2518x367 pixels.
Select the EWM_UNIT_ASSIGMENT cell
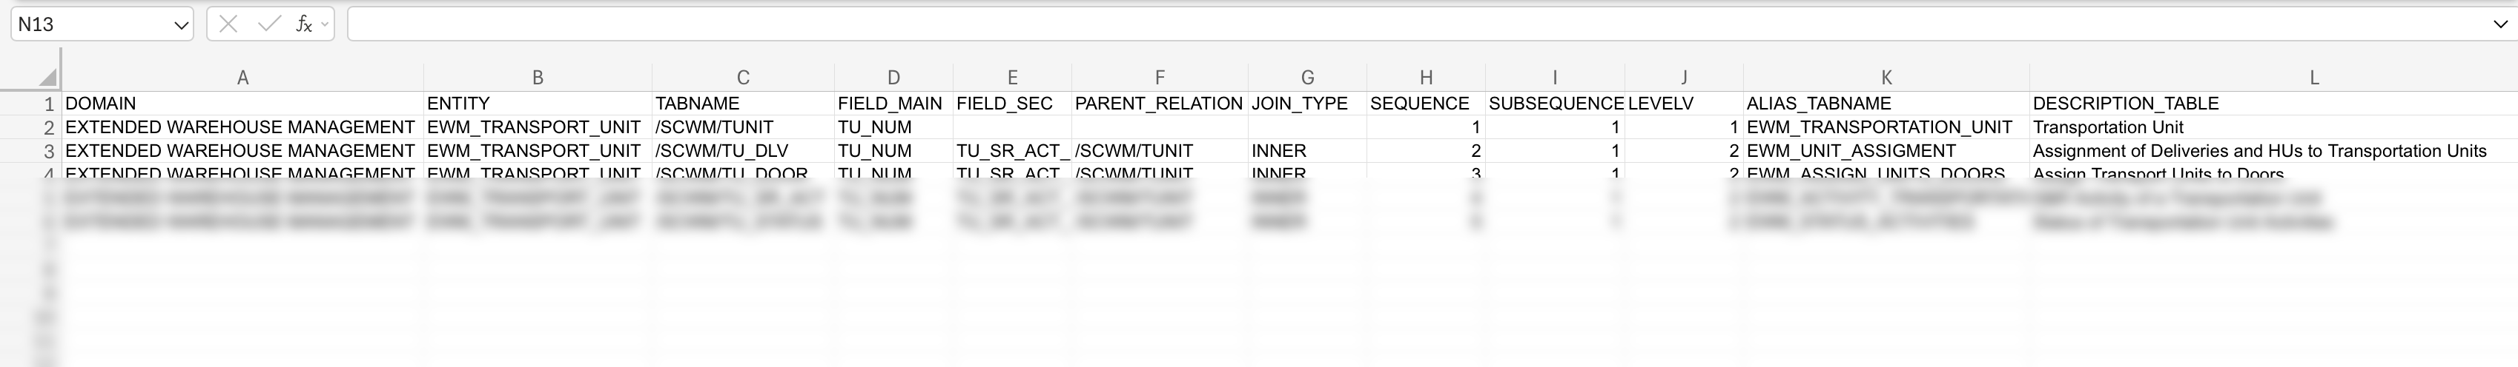[1851, 151]
